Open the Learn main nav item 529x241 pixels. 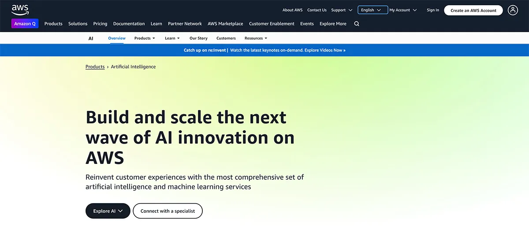(x=156, y=24)
